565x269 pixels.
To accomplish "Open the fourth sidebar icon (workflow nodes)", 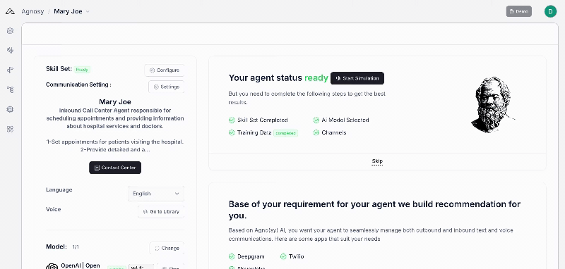I will [10, 90].
